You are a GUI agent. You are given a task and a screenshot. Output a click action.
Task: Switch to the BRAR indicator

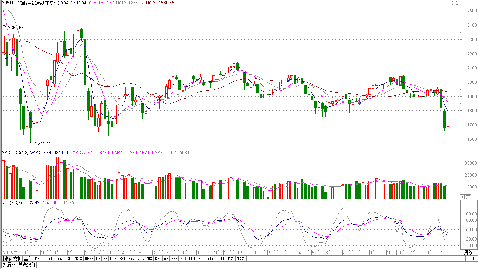(x=89, y=258)
